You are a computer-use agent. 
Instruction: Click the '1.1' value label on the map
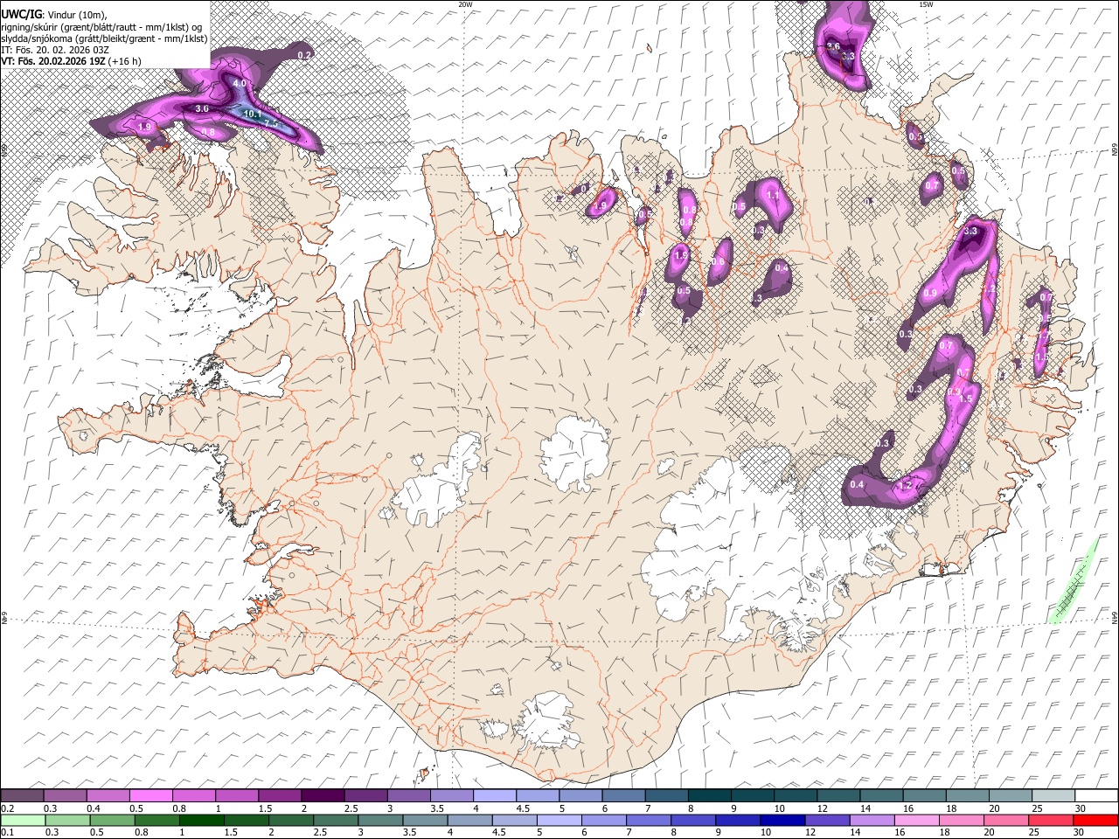pos(773,196)
